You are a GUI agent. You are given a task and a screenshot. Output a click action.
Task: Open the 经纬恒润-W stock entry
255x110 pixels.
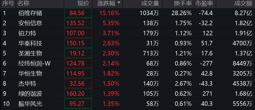coord(34,63)
